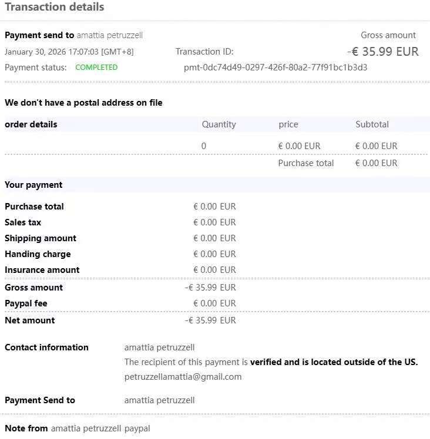
Task: Click the Your payment section header
Action: (x=33, y=185)
